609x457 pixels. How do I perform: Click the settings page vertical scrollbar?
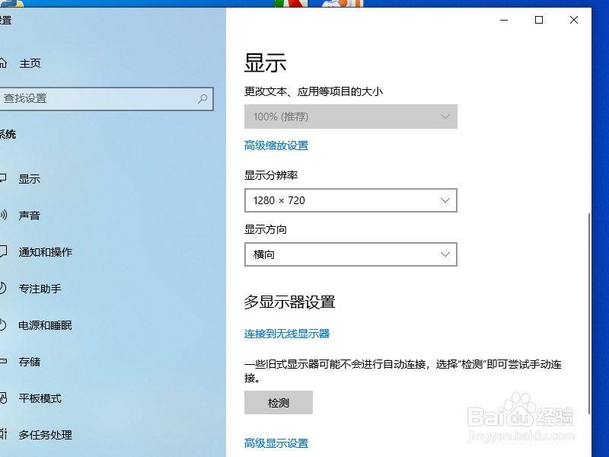pos(589,313)
